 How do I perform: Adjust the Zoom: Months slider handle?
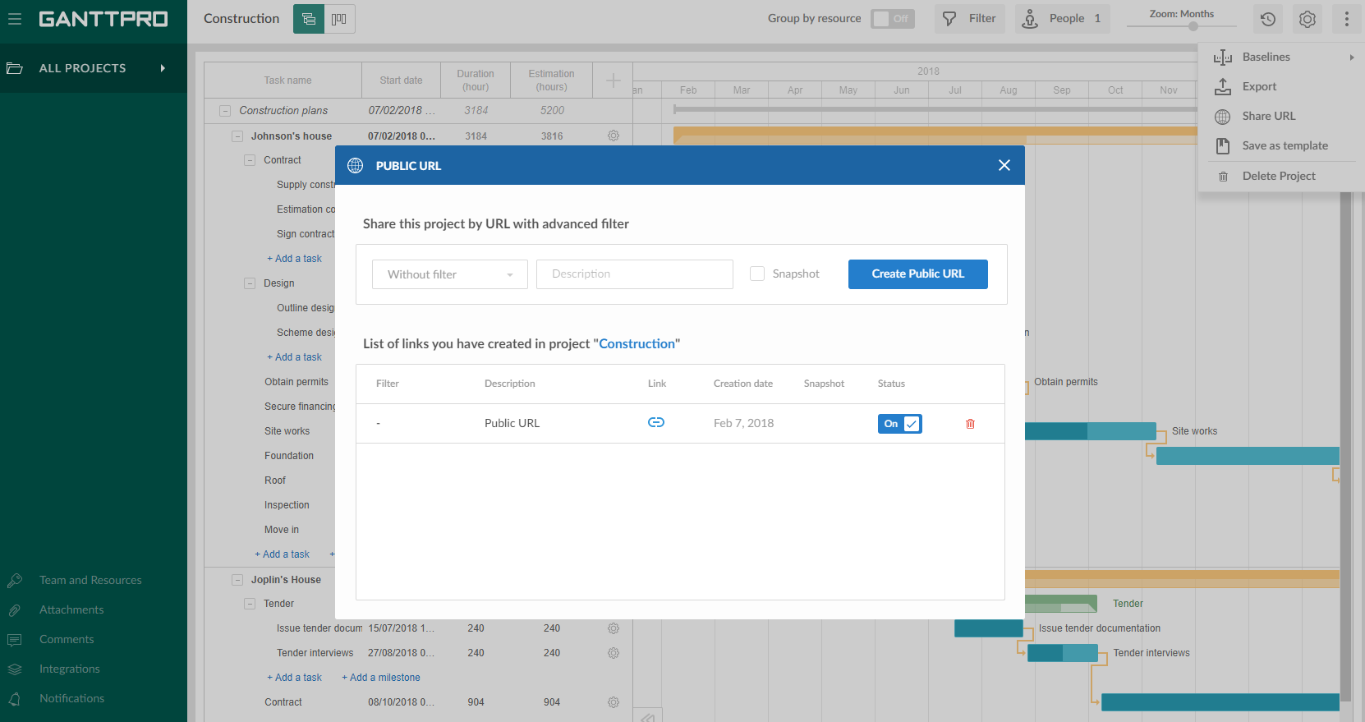(1193, 26)
